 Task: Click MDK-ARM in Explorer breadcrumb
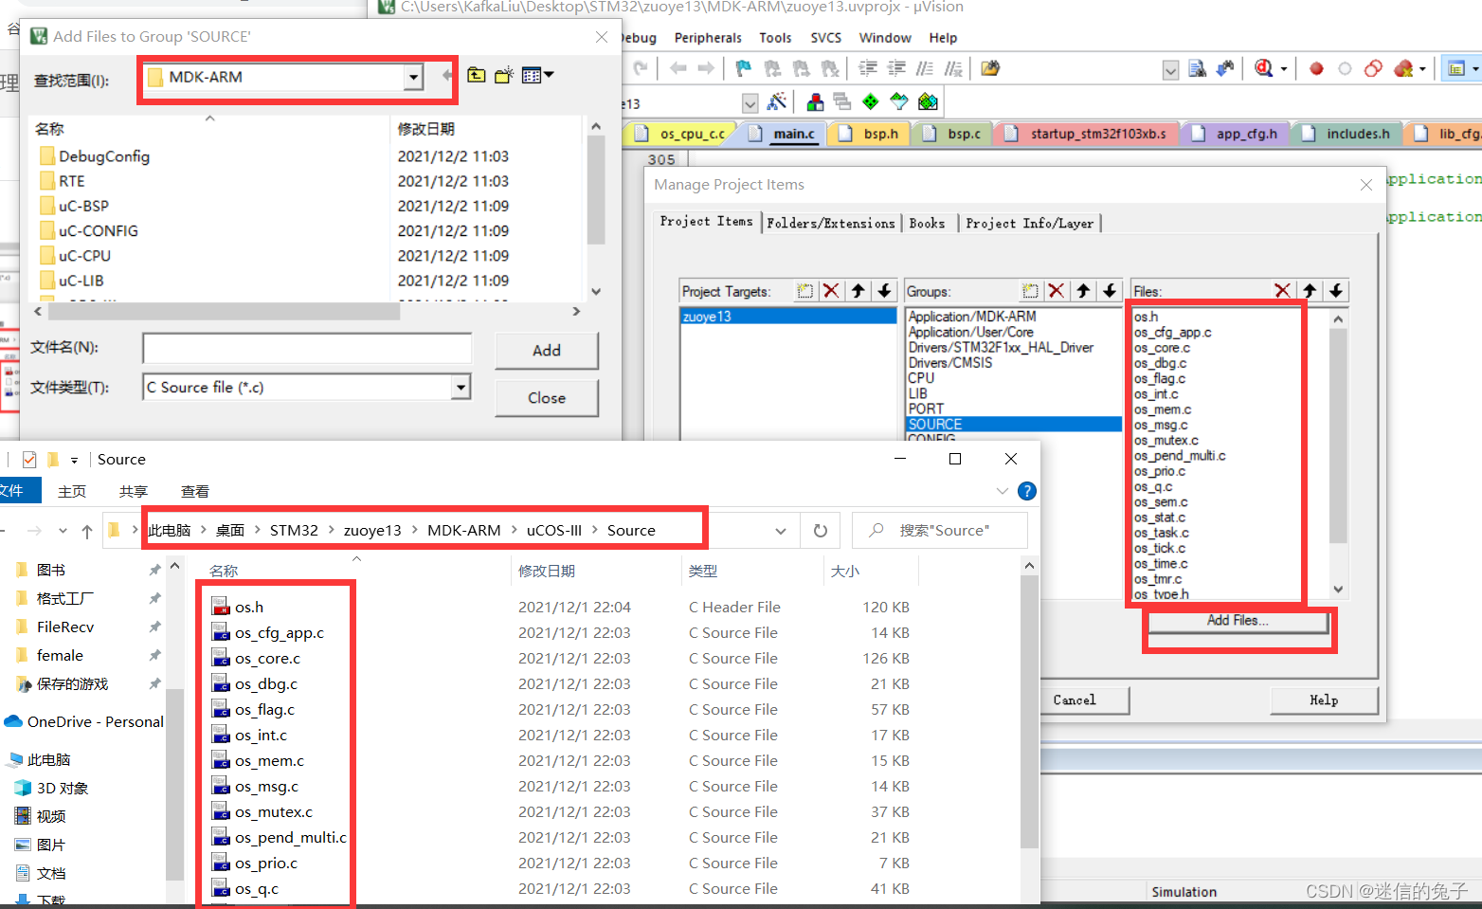[463, 531]
